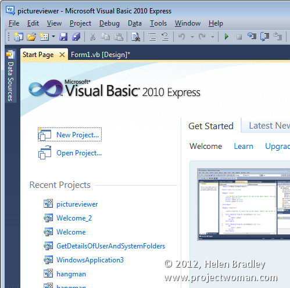Open the File menu
This screenshot has width=290, height=288.
coord(14,23)
